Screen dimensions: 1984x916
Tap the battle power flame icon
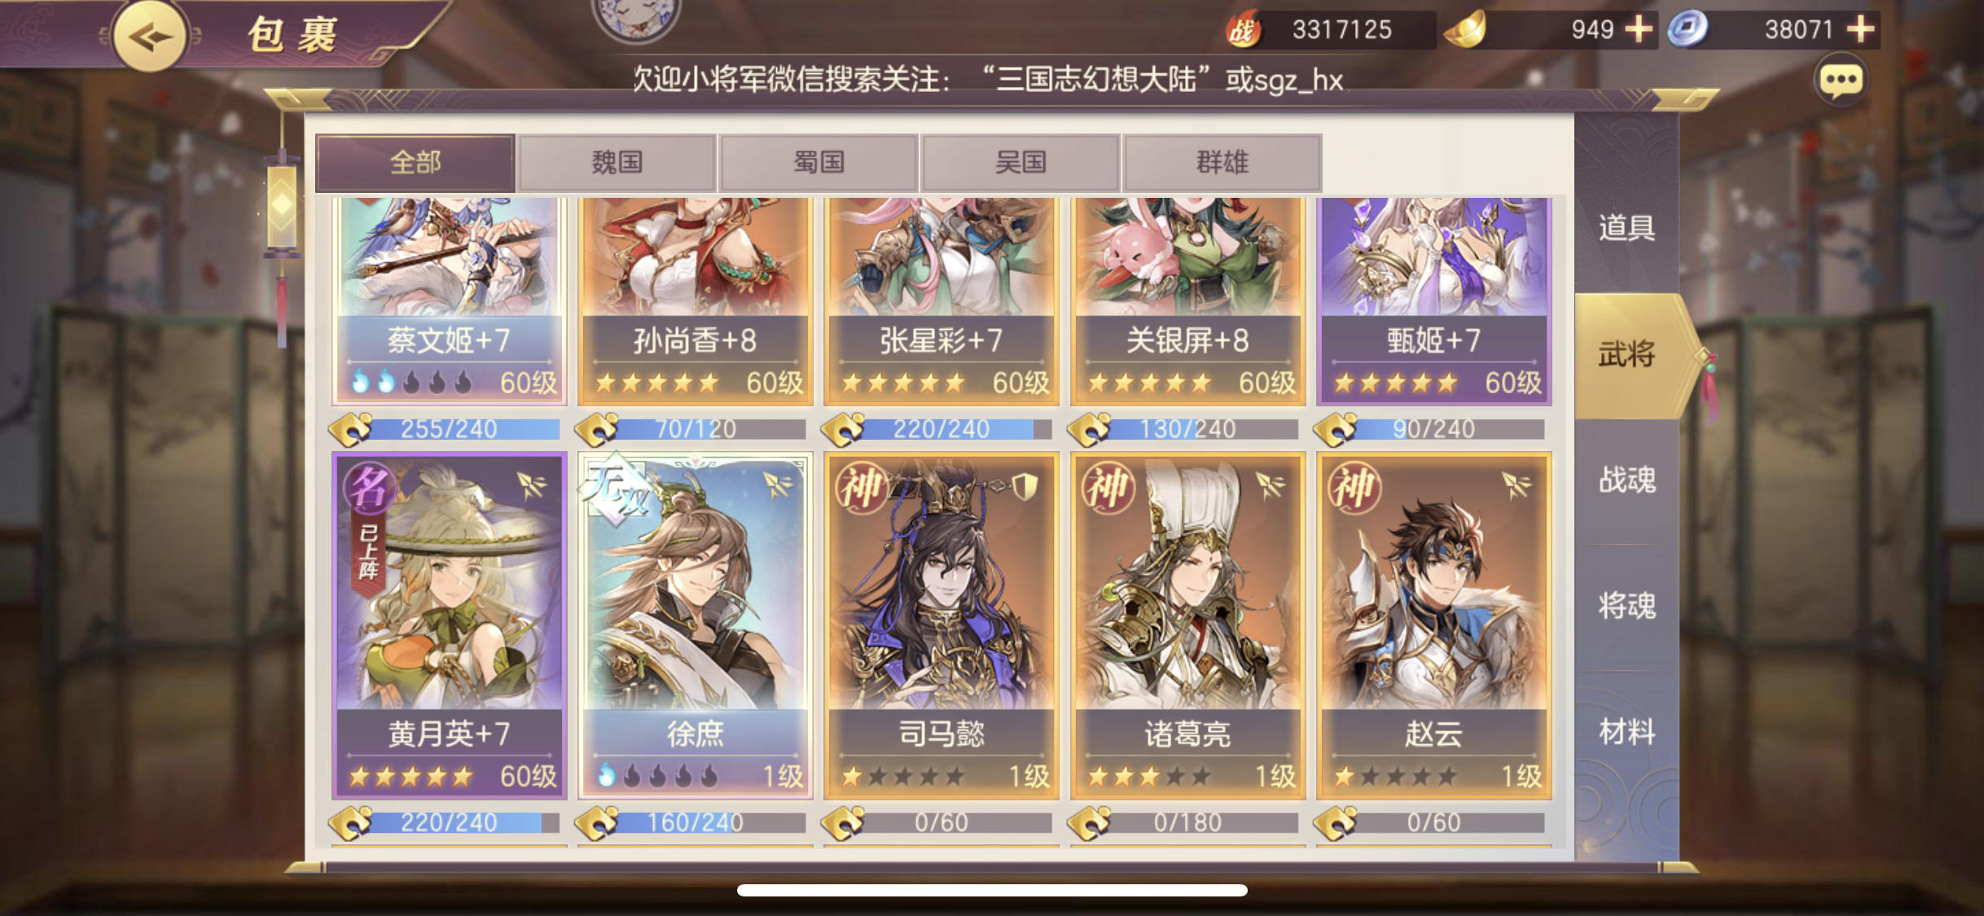pos(1242,30)
